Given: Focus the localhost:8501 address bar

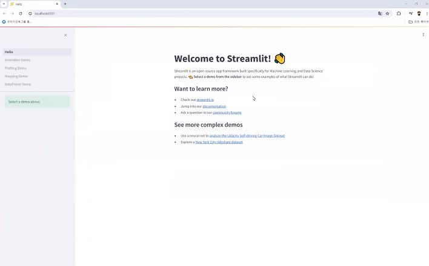Looking at the screenshot, I should pos(202,13).
